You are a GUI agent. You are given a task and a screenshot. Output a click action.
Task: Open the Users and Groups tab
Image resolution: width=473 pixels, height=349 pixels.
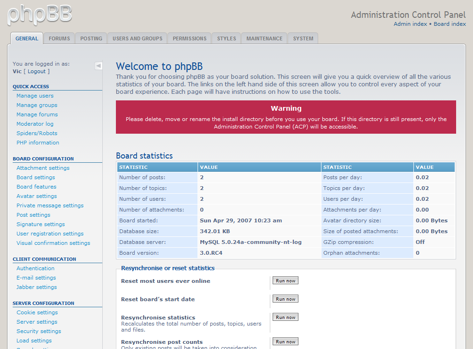[137, 38]
